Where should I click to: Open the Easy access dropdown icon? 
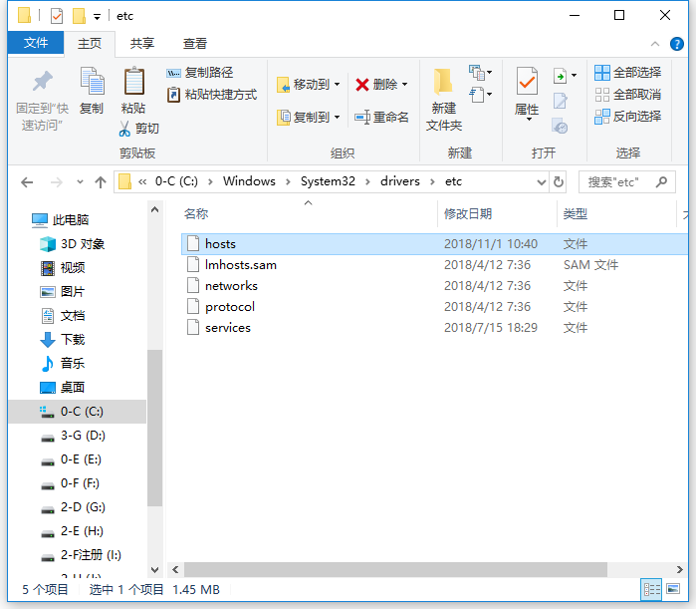tap(480, 94)
